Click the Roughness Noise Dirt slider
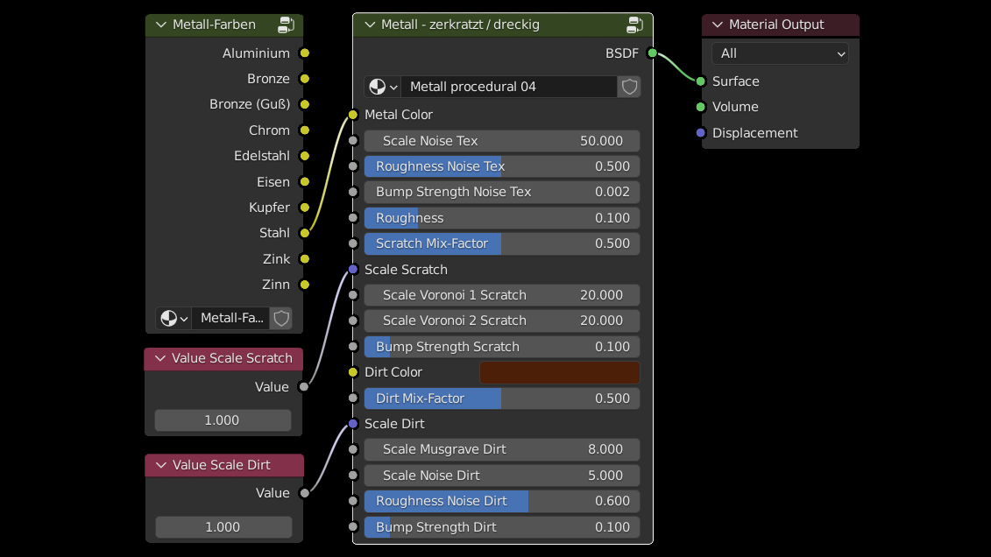This screenshot has width=991, height=557. coord(501,501)
